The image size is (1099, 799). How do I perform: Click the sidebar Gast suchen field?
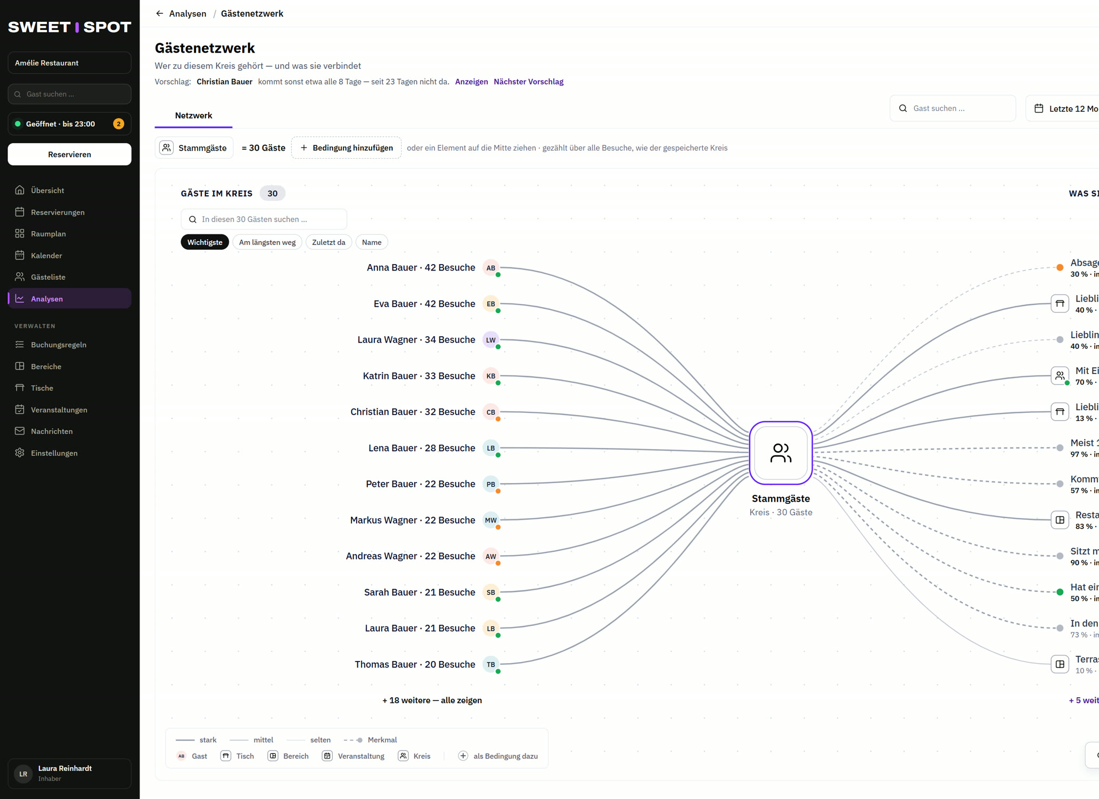click(69, 94)
